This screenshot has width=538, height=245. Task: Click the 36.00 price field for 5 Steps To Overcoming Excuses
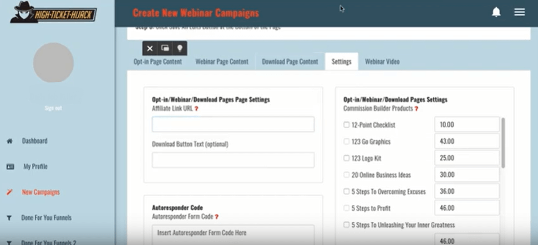point(466,191)
